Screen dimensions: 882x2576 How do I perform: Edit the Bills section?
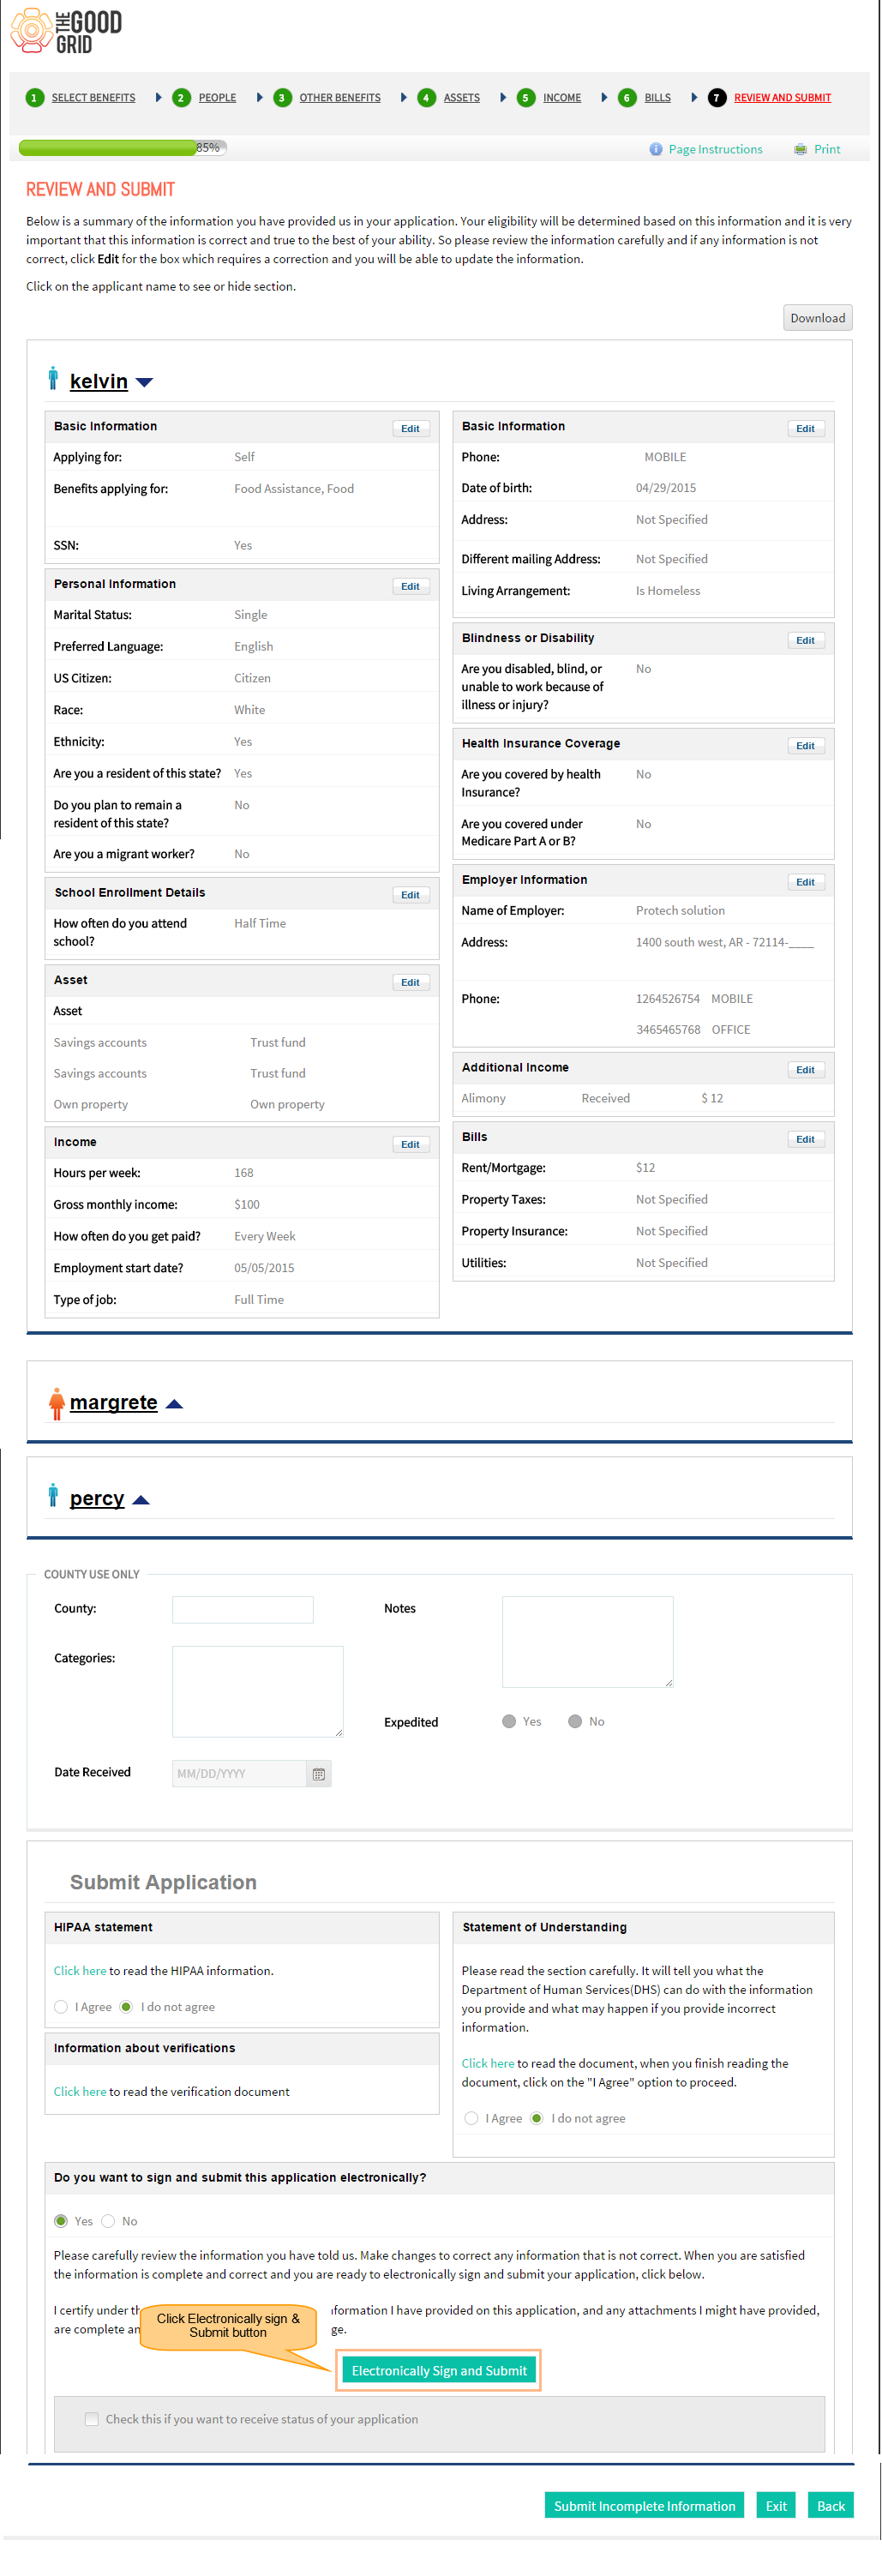pos(806,1139)
